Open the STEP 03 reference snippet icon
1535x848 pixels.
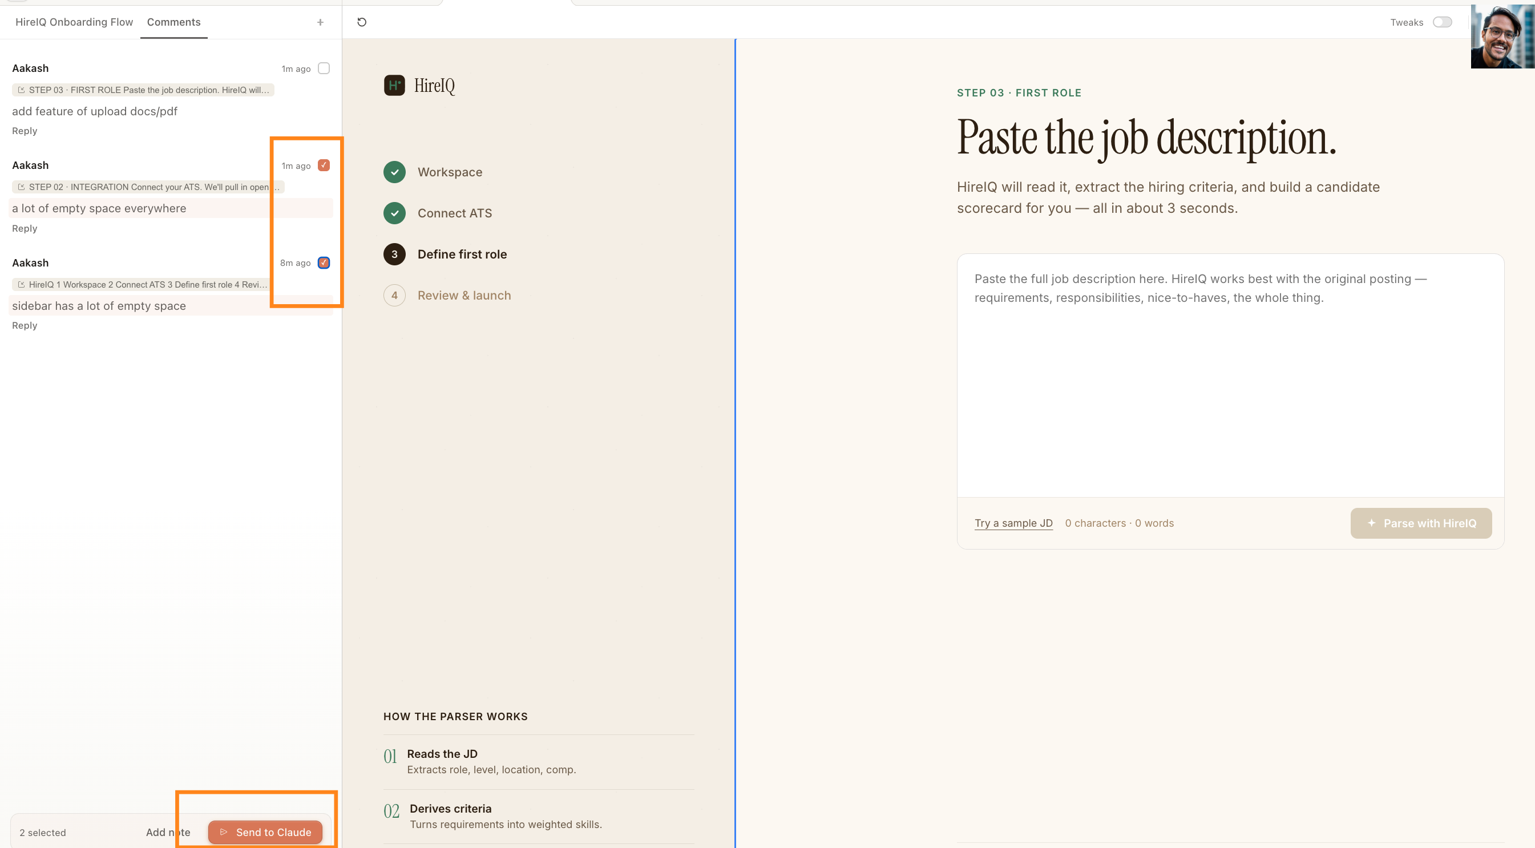pyautogui.click(x=22, y=90)
